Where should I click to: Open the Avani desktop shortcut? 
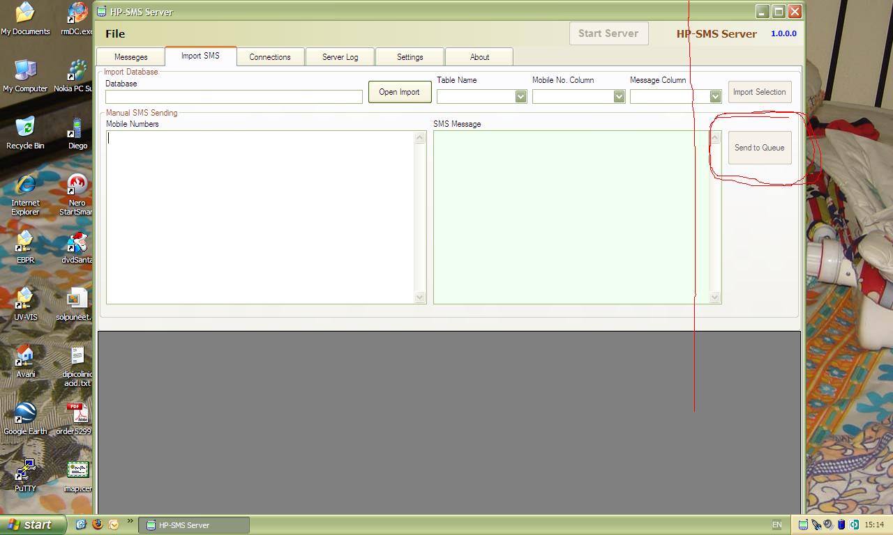pos(25,357)
